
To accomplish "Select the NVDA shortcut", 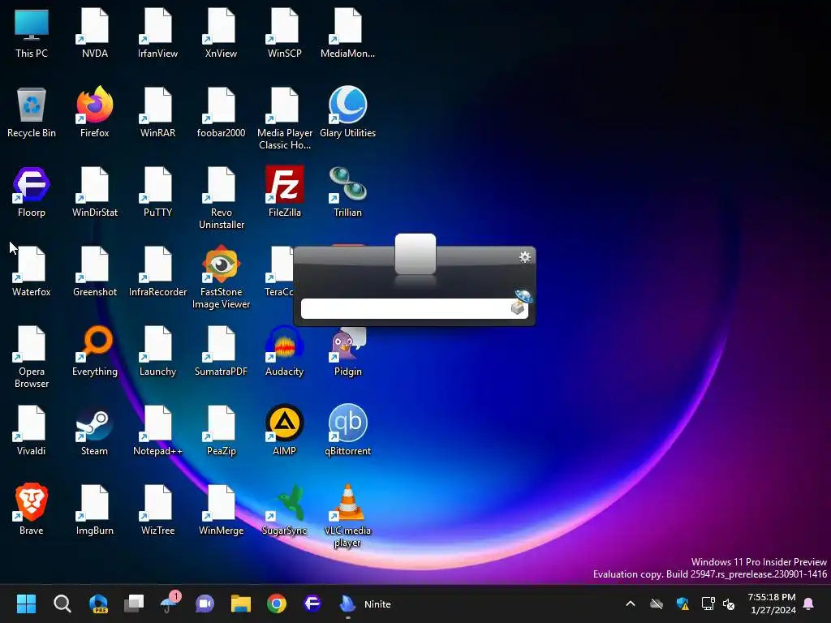I will click(x=95, y=33).
